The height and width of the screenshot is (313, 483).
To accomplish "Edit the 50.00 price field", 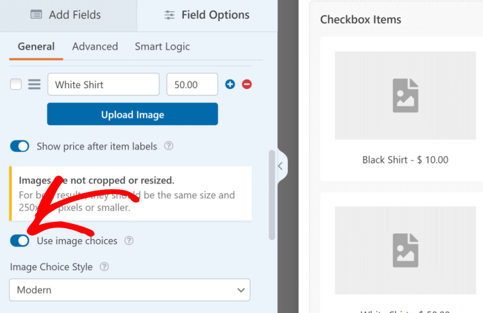I will 192,84.
